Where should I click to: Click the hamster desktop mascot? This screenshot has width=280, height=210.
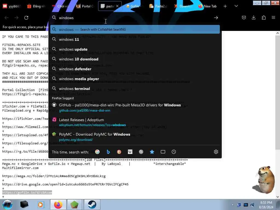tap(264, 180)
